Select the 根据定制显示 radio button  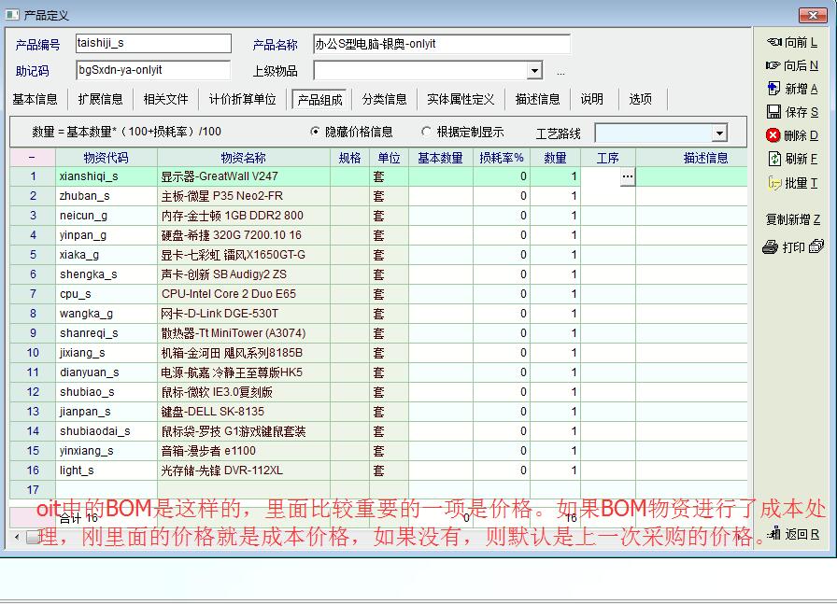pyautogui.click(x=427, y=133)
